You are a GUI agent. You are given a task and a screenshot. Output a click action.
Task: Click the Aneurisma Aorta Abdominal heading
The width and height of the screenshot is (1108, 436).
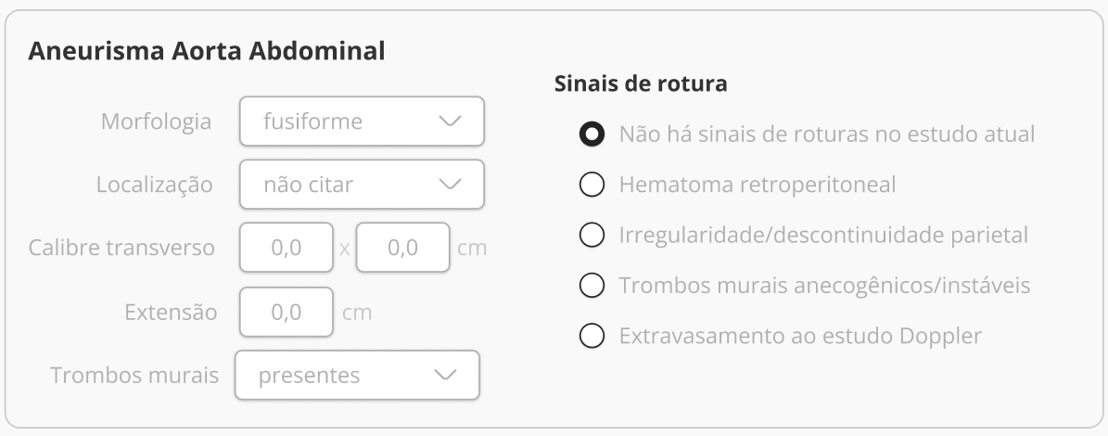(x=207, y=51)
